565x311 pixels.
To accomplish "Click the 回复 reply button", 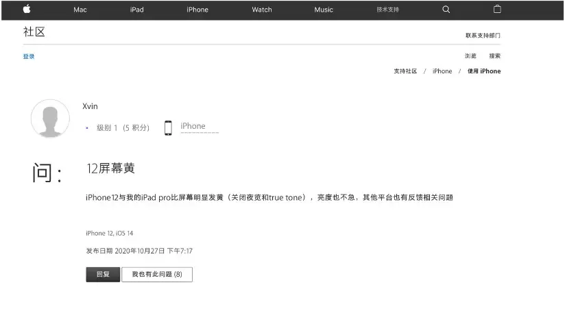I will 103,274.
